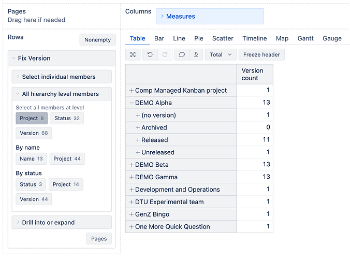
Task: Toggle the Nonempty rows button
Action: (x=97, y=40)
